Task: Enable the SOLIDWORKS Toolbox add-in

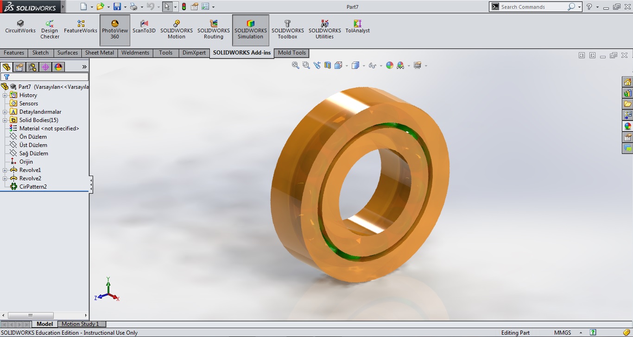Action: click(x=287, y=30)
